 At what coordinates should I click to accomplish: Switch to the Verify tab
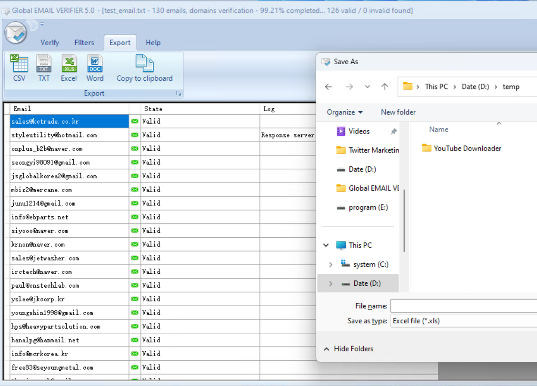(50, 43)
